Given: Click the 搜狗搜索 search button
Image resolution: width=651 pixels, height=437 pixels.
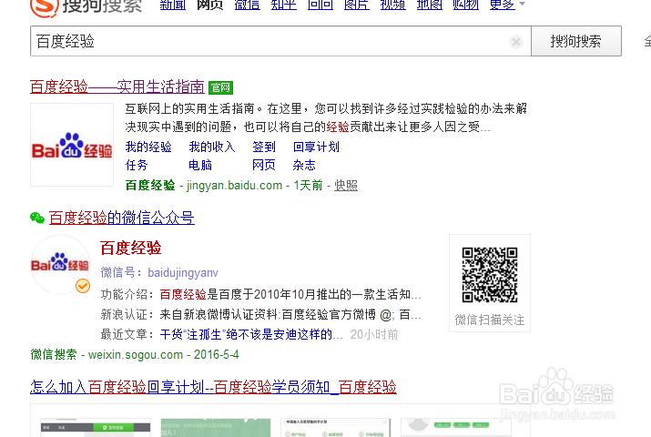Looking at the screenshot, I should (x=576, y=41).
